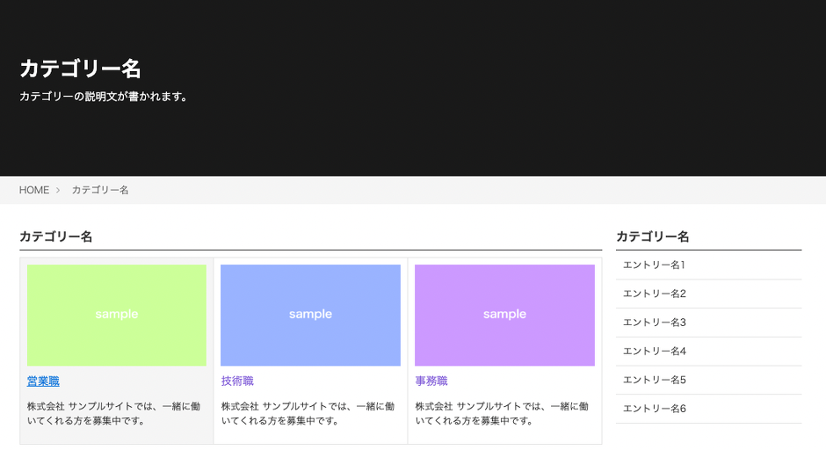Open the 技術職 job link
The height and width of the screenshot is (450, 826).
tap(237, 381)
